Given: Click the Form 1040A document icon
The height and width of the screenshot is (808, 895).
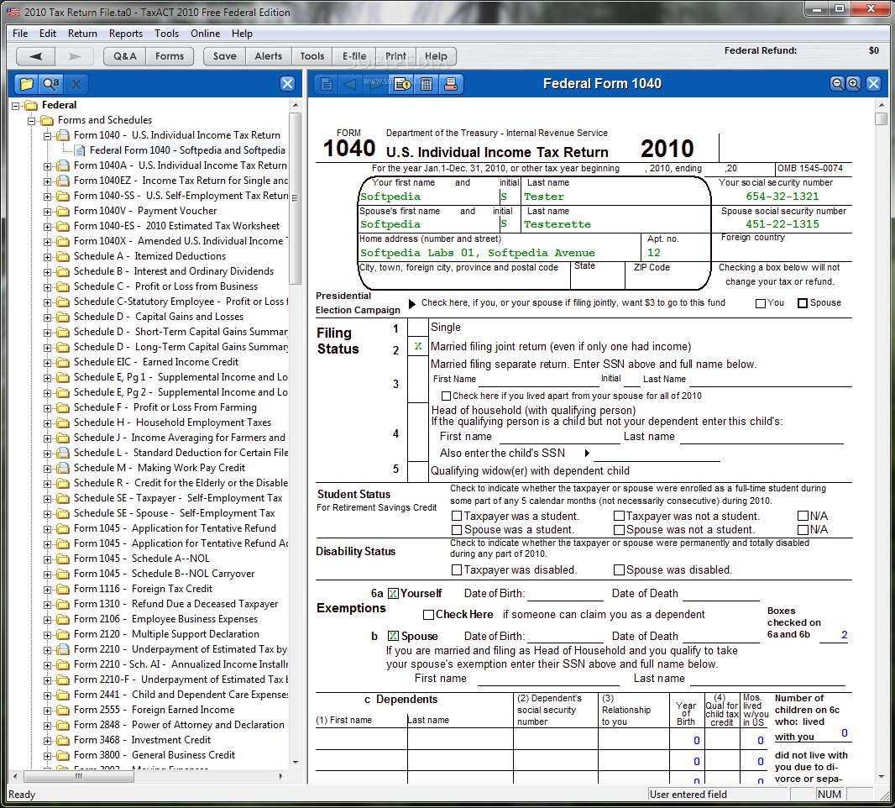Looking at the screenshot, I should pyautogui.click(x=63, y=165).
